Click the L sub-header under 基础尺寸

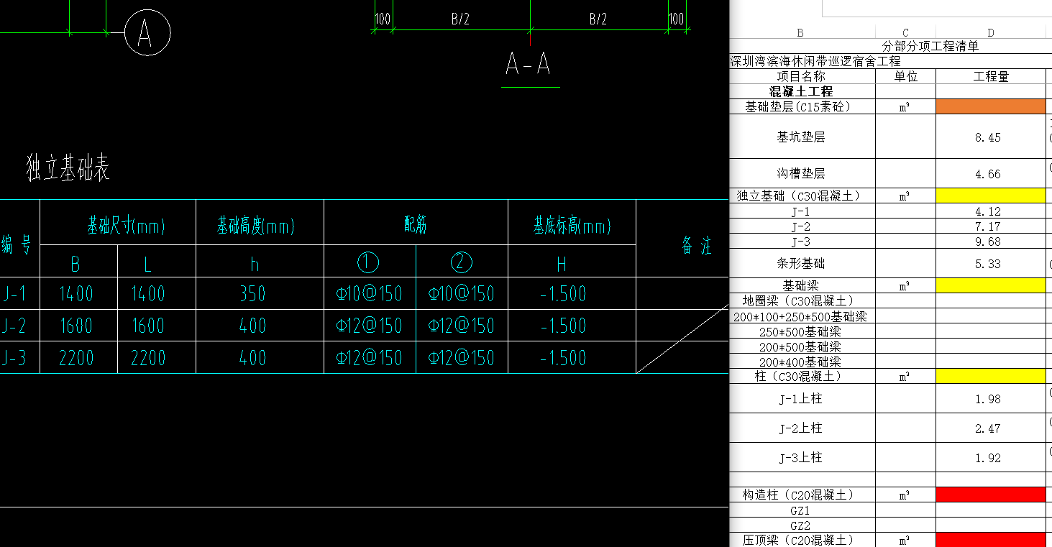tap(147, 265)
